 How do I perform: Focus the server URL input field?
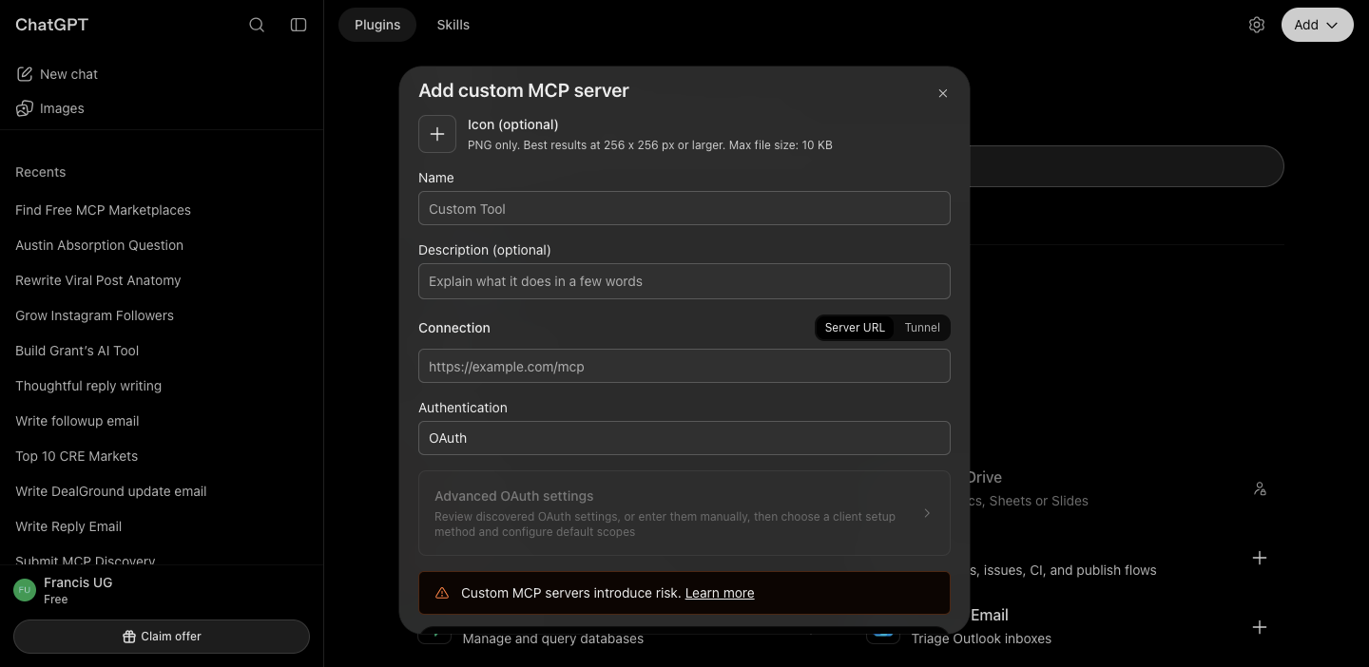tap(684, 366)
